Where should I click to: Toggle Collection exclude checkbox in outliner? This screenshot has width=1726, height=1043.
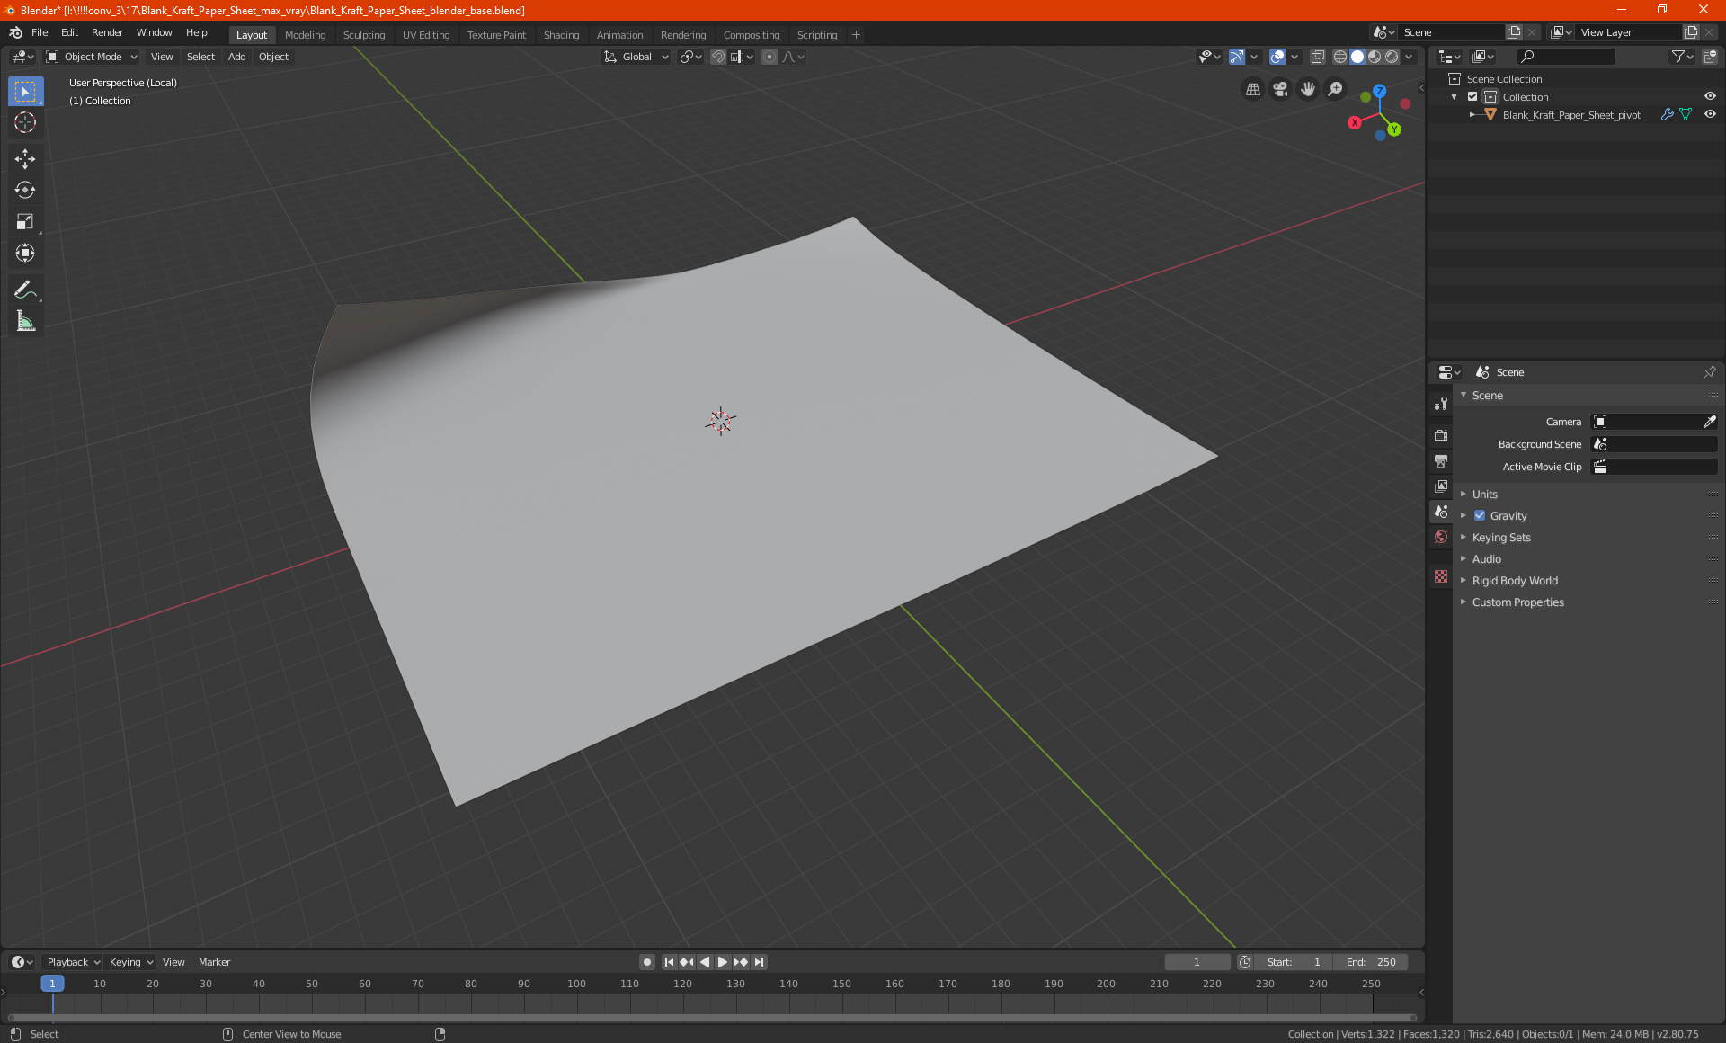pyautogui.click(x=1472, y=97)
